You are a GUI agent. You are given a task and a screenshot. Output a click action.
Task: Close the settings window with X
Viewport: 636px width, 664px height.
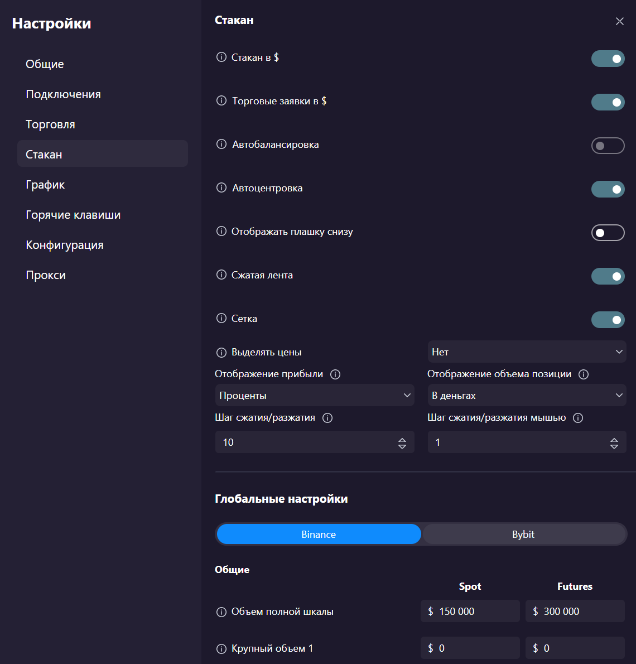coord(619,21)
